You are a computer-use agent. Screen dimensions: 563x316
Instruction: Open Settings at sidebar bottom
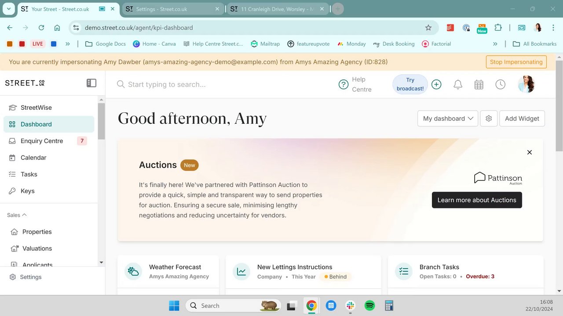tap(26, 277)
